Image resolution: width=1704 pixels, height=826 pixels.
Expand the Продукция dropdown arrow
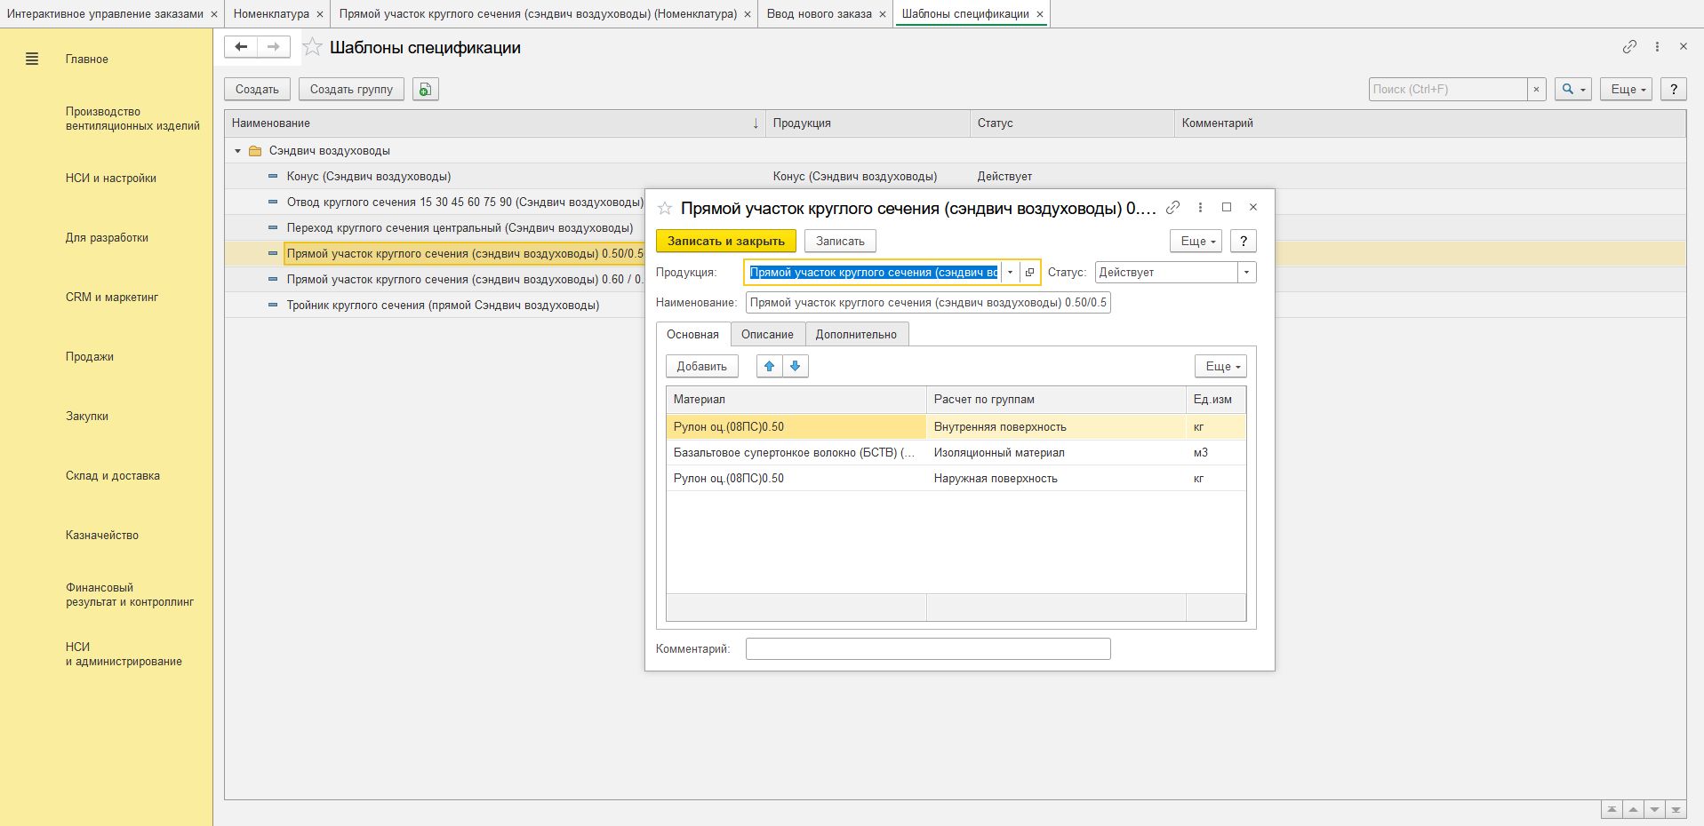[1010, 273]
